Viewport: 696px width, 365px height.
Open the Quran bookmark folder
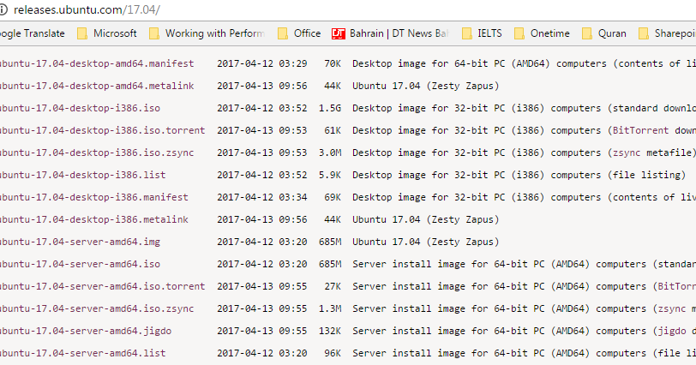tap(604, 33)
